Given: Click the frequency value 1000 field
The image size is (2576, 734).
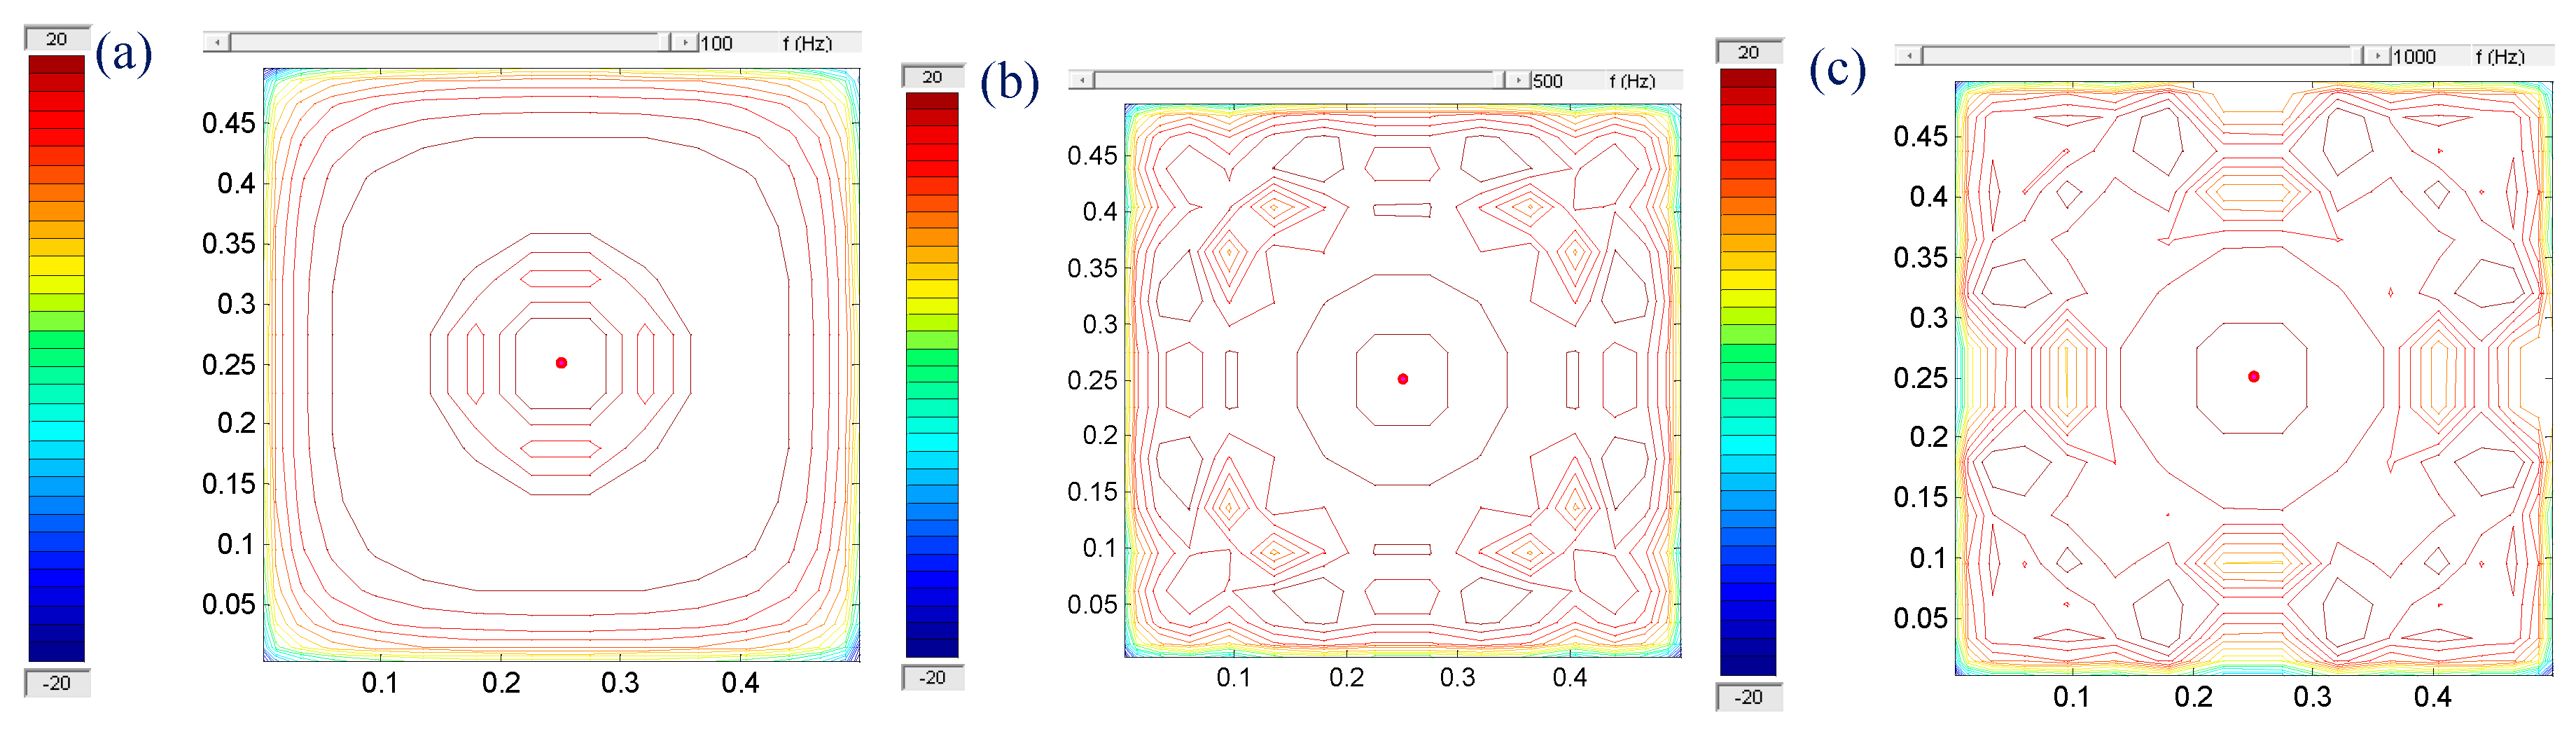Looking at the screenshot, I should [2425, 57].
